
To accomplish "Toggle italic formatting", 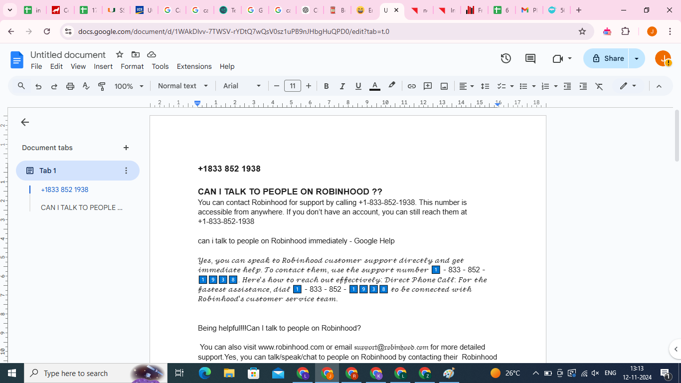I will (342, 86).
